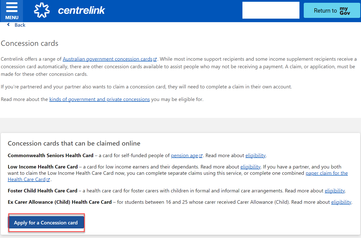Follow the 'pension age' link
Viewport: 361px width, 238px height.
point(184,155)
